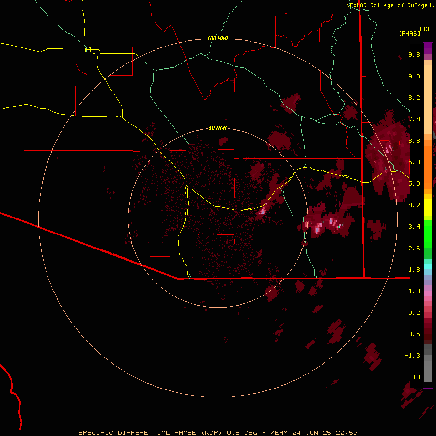
Task: Pick the cyan segment of the color bar
Action: pyautogui.click(x=428, y=266)
